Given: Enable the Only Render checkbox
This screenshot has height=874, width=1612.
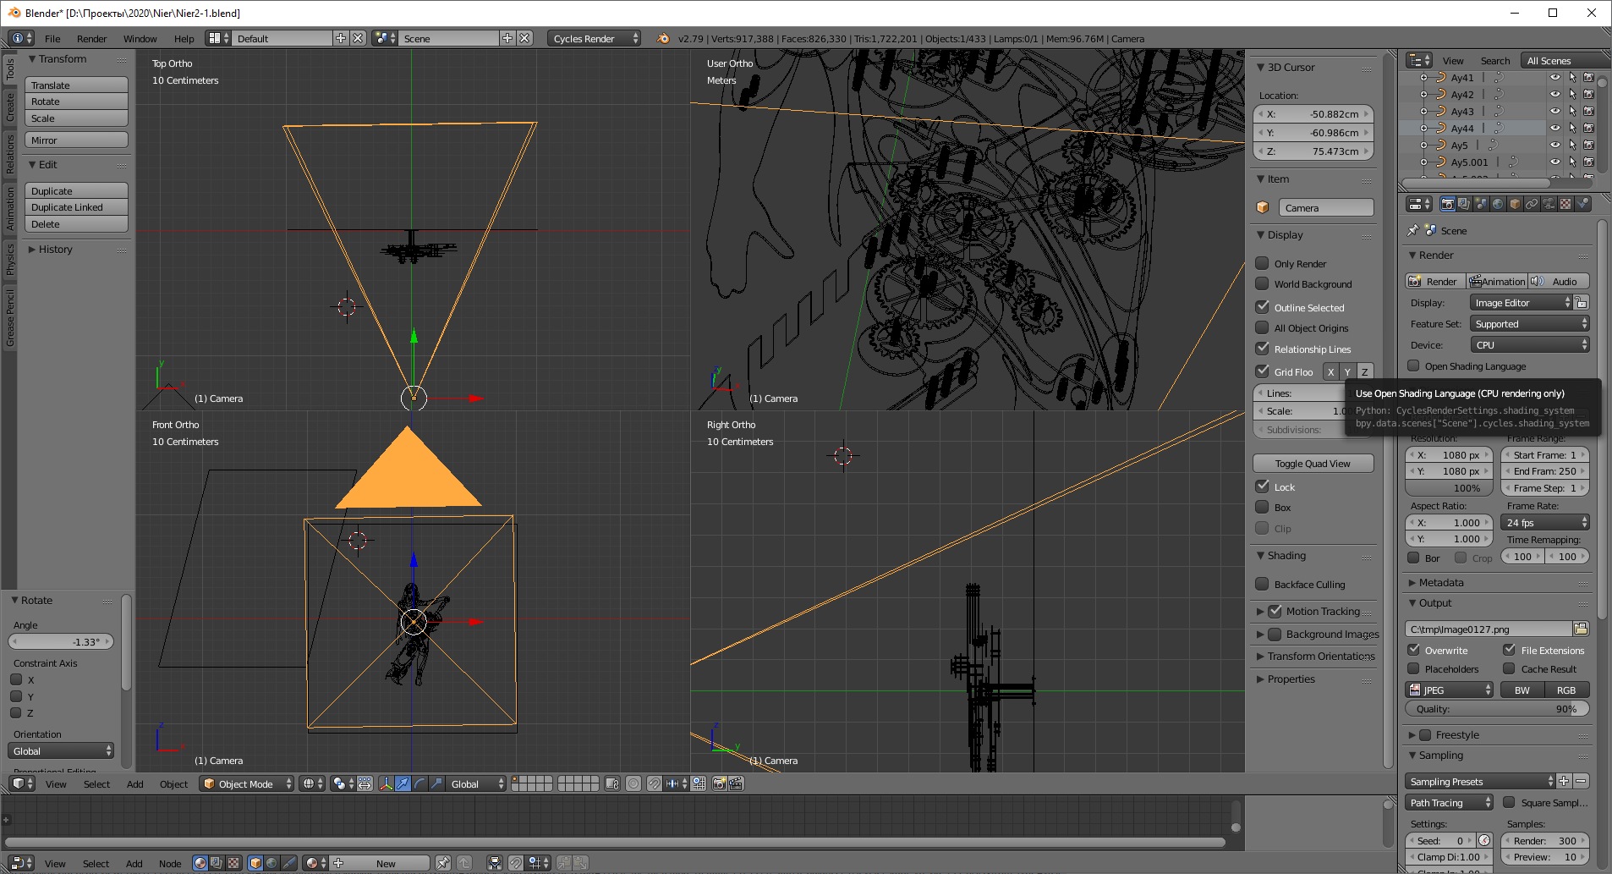Looking at the screenshot, I should pos(1262,263).
